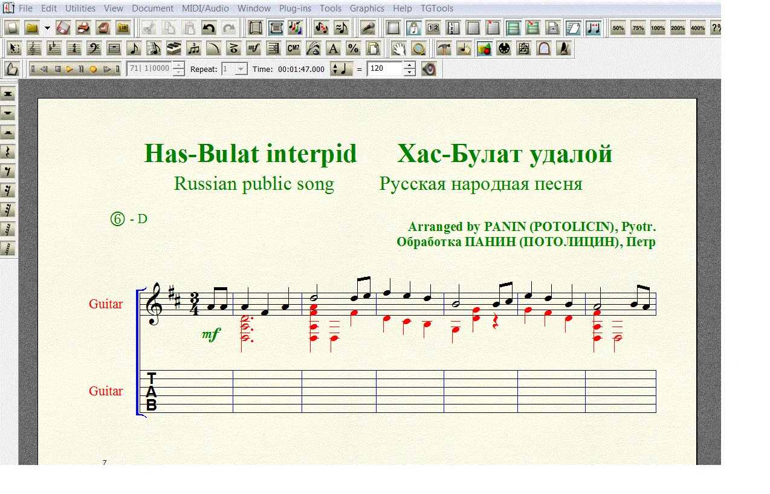Click the orange Record button
The width and height of the screenshot is (770, 494).
pyautogui.click(x=93, y=69)
